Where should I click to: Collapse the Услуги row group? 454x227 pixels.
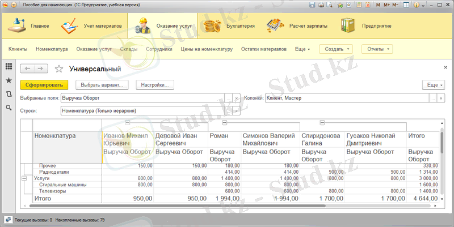(24, 178)
